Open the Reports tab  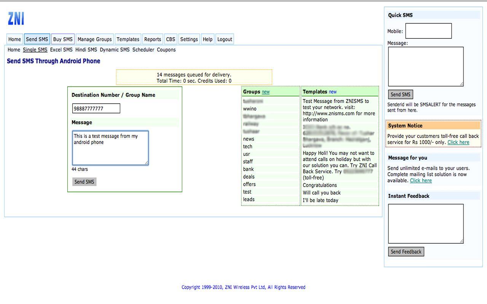(x=153, y=39)
